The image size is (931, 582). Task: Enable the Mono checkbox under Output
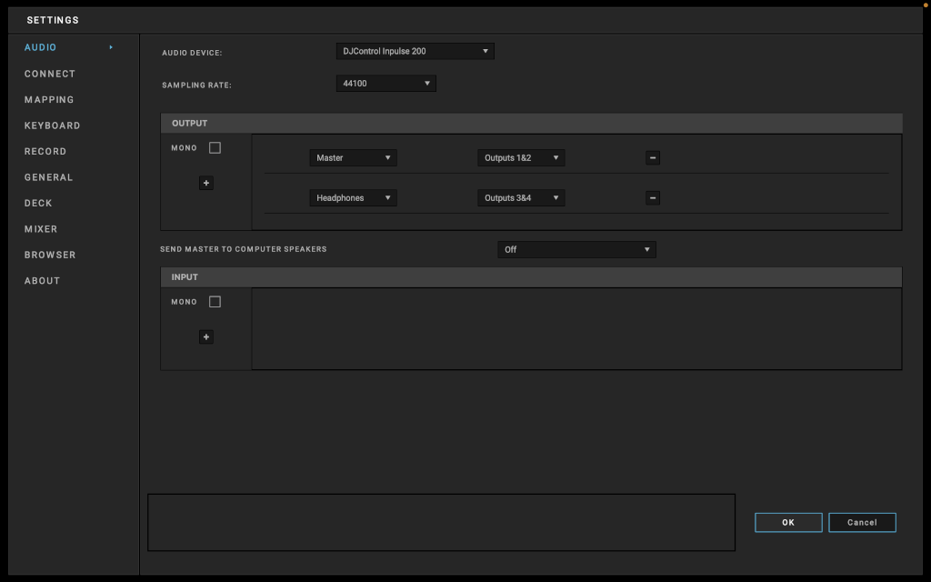215,147
